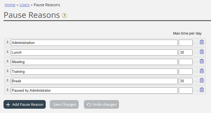Click trash icon for Meeting row

(202, 61)
